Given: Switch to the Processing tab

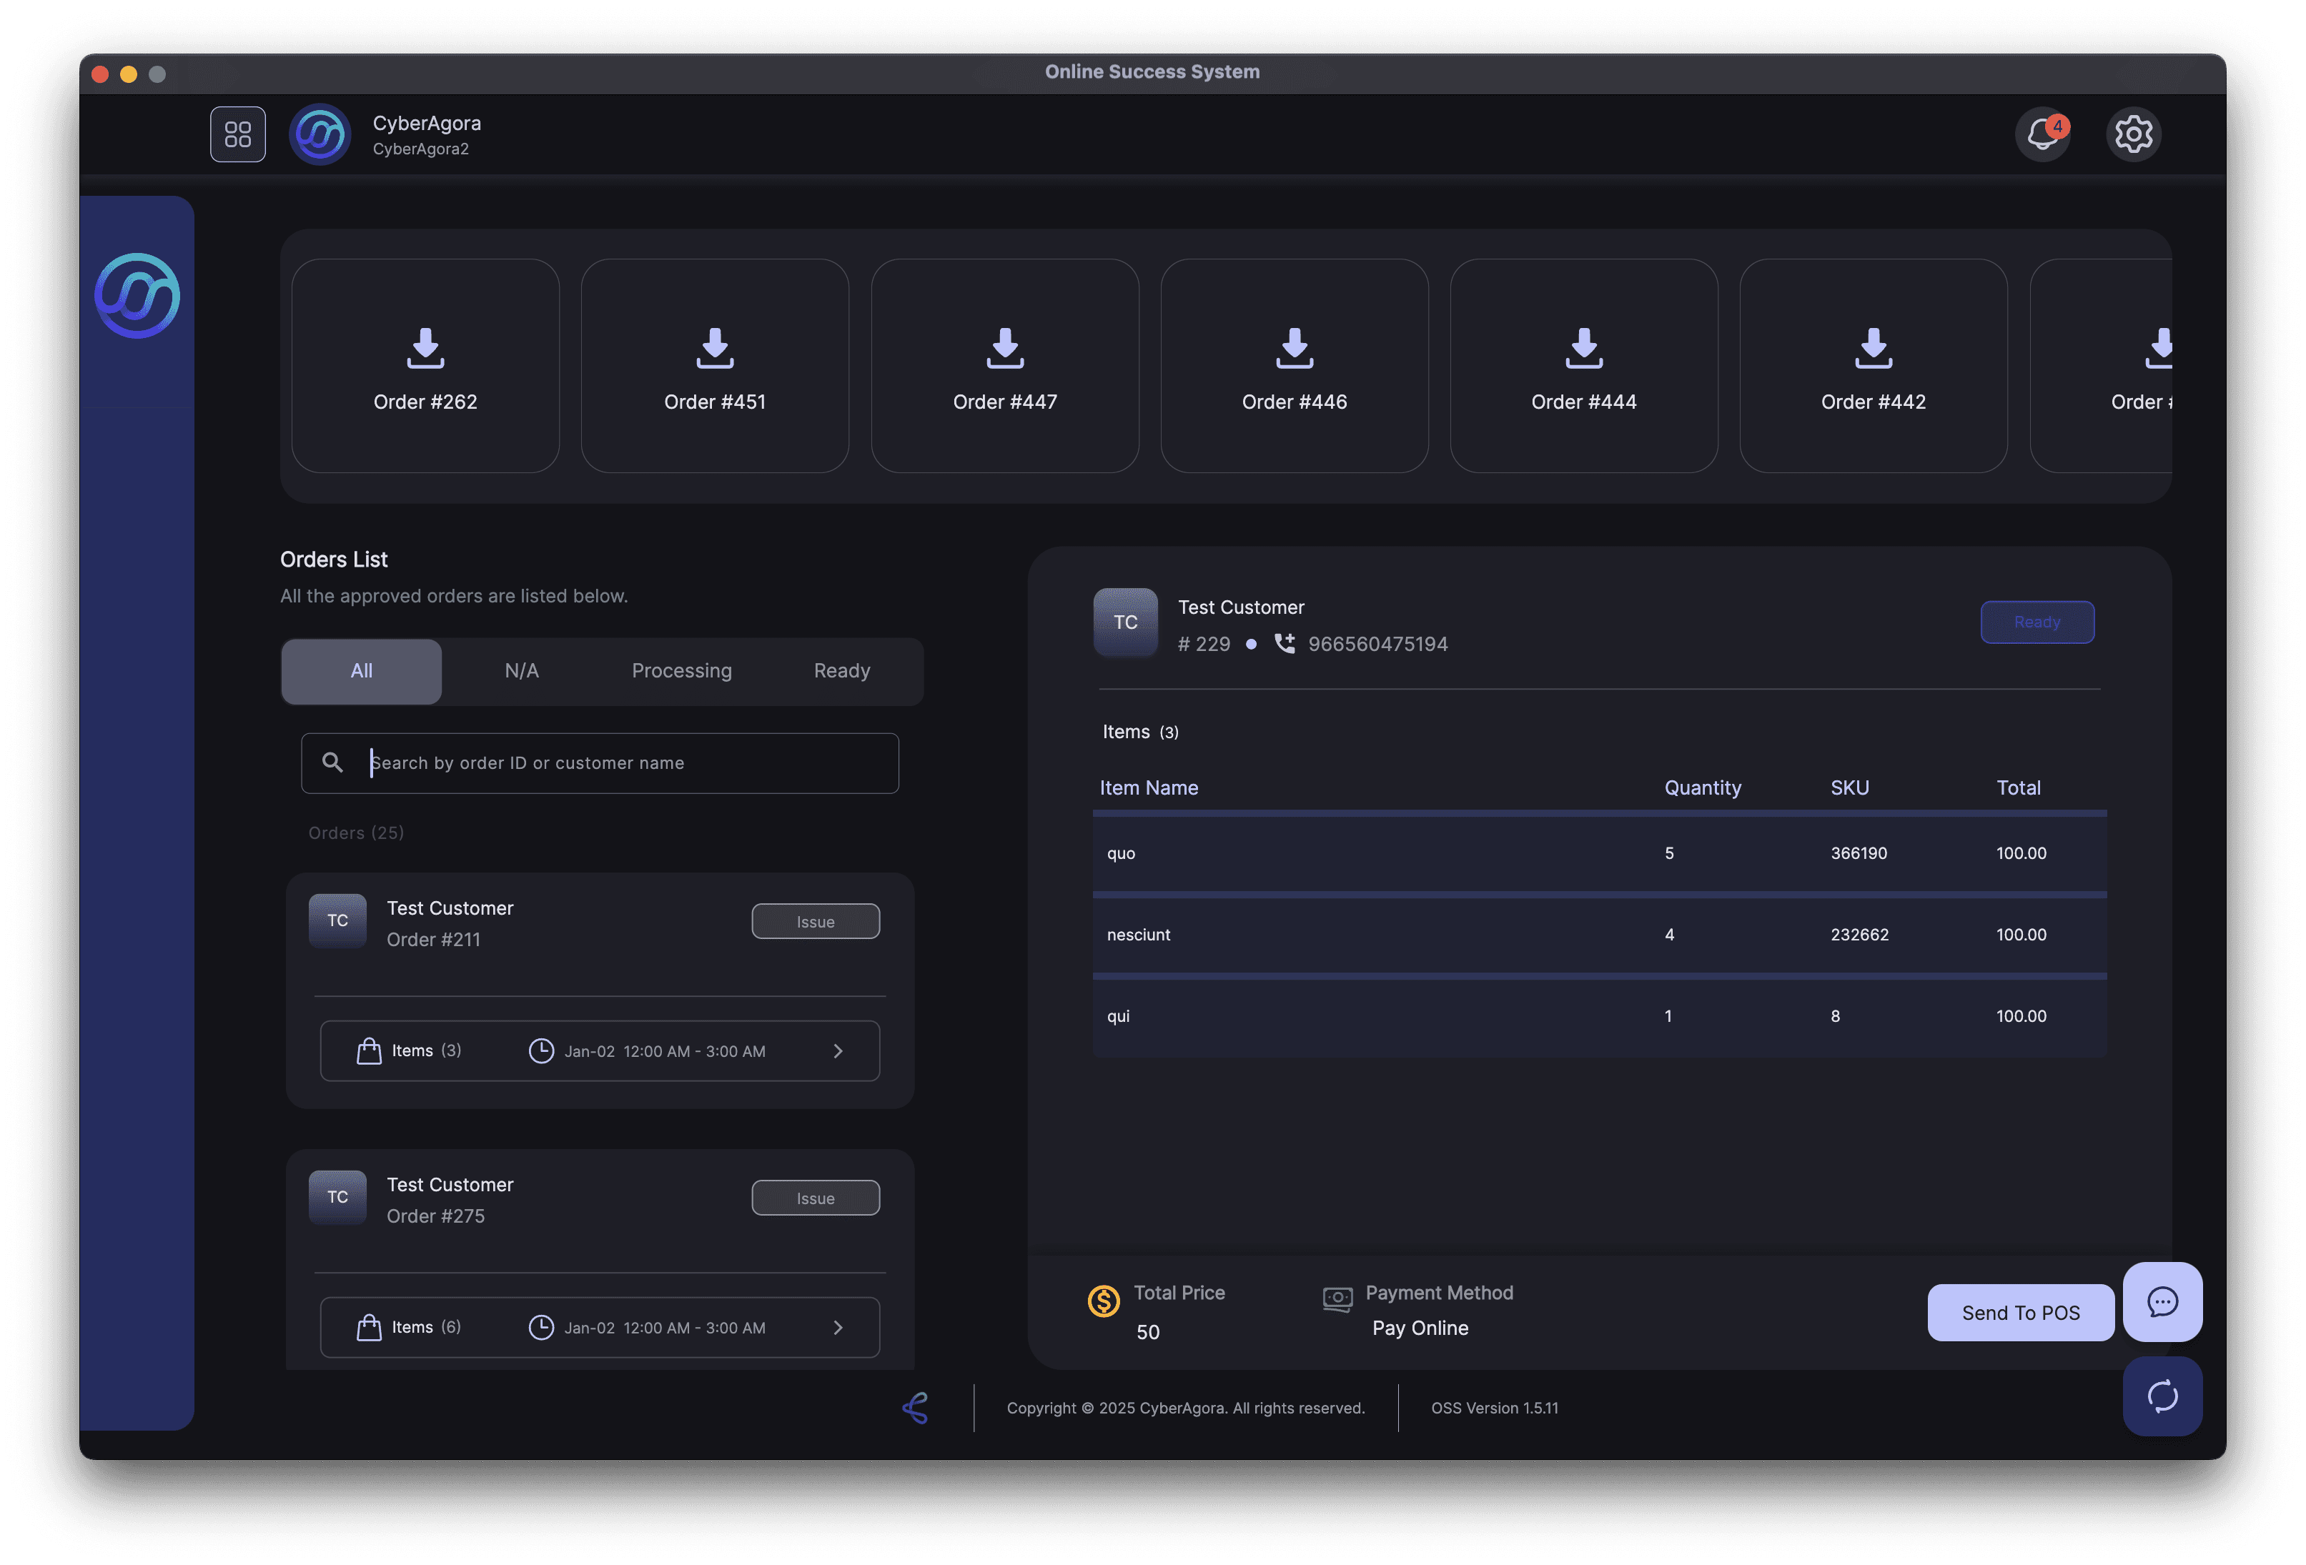Looking at the screenshot, I should (682, 670).
